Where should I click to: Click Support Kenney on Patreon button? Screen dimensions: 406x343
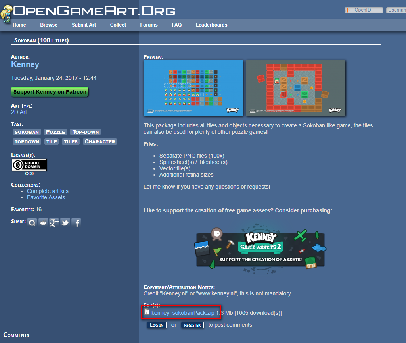pyautogui.click(x=50, y=92)
